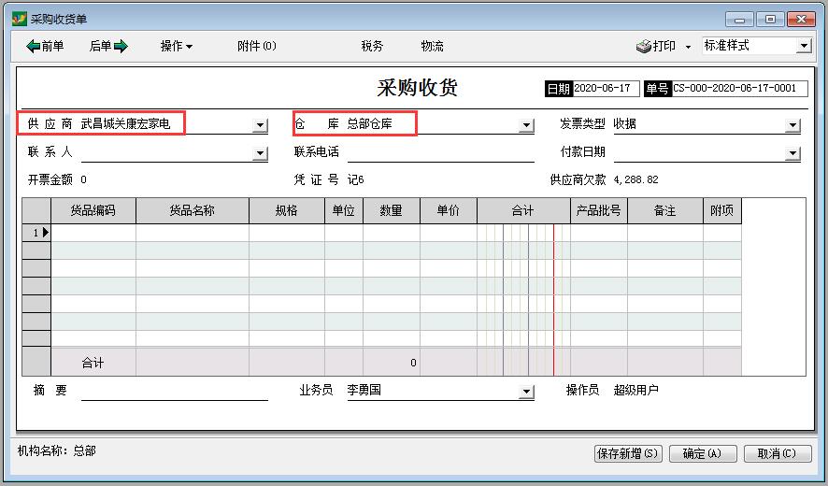
Task: Click the supplier value 武昌城关康宏家电
Action: pos(125,124)
